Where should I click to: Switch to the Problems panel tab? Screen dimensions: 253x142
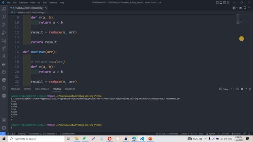coord(15,89)
